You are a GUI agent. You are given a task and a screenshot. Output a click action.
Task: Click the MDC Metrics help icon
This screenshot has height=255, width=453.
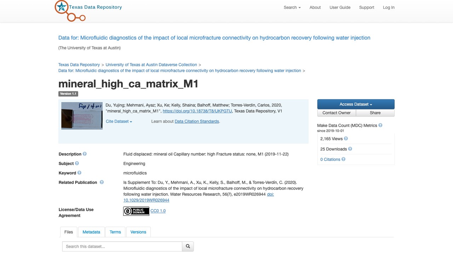(380, 125)
